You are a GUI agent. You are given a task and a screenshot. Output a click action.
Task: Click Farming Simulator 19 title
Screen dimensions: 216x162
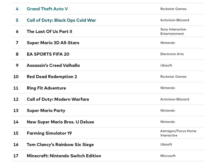coord(49,133)
